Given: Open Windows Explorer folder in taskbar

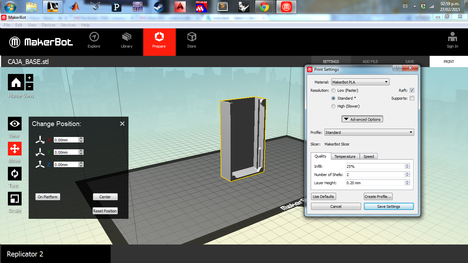Looking at the screenshot, I should (32, 7).
